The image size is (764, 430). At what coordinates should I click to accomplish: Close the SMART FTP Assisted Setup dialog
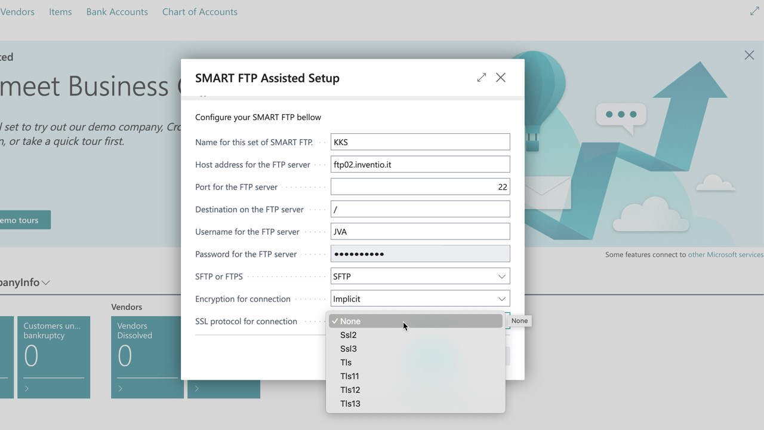click(501, 78)
